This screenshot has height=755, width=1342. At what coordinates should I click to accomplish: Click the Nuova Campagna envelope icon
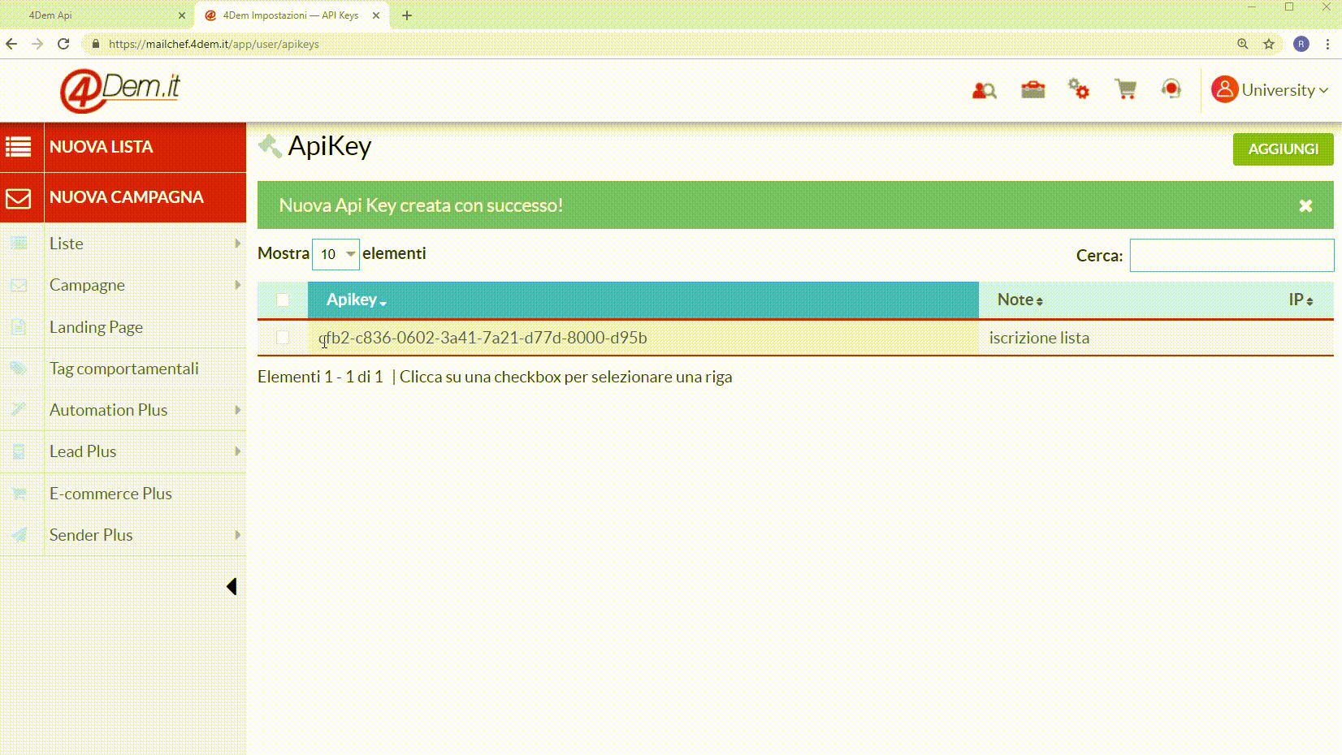point(19,198)
